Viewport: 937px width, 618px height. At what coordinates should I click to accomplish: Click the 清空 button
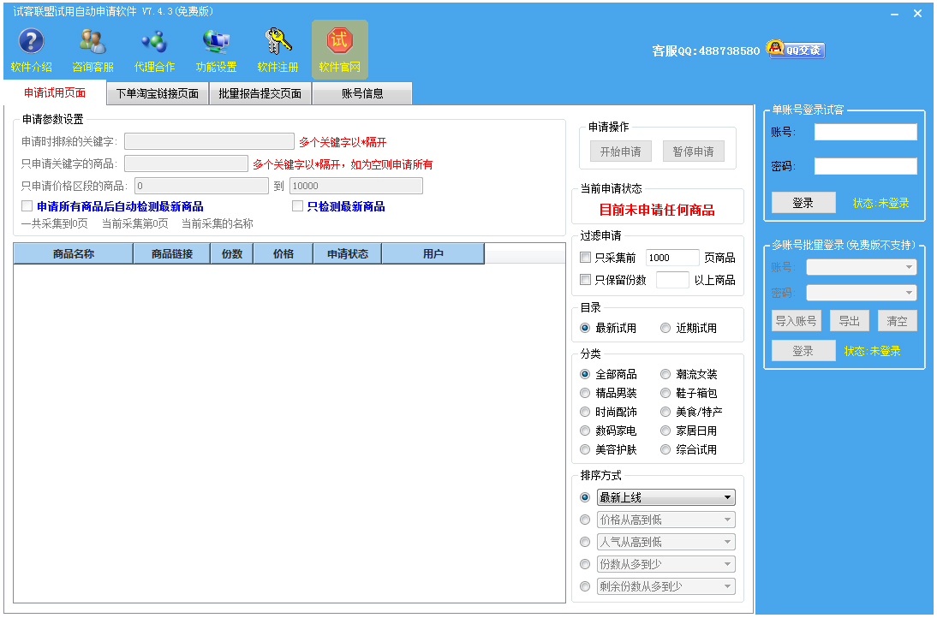tap(897, 321)
